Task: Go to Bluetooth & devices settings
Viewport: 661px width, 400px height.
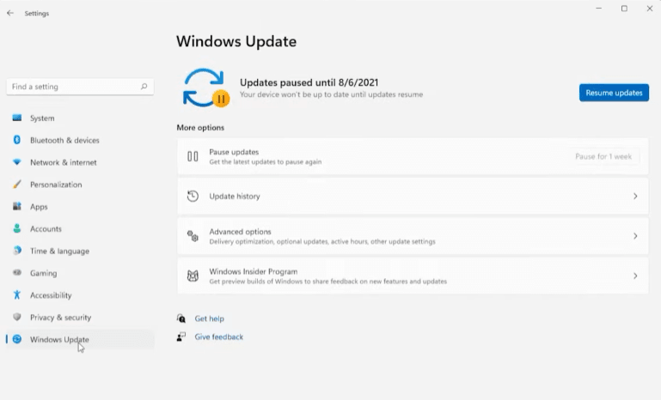Action: pos(80,140)
